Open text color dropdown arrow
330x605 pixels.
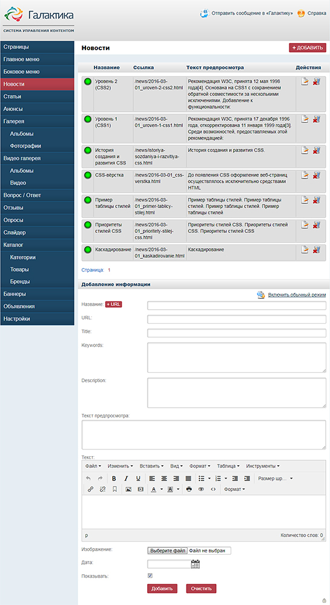click(161, 489)
